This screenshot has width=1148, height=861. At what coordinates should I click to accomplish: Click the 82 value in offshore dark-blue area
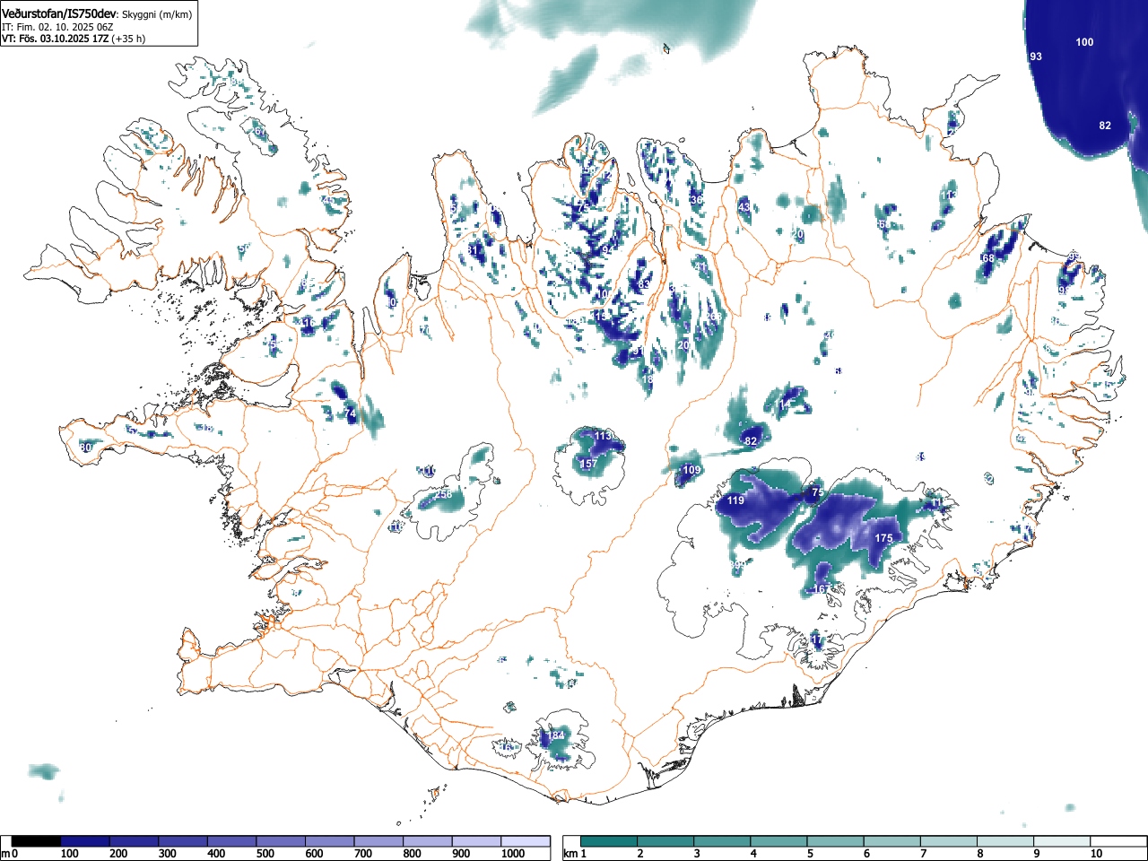click(x=1105, y=126)
